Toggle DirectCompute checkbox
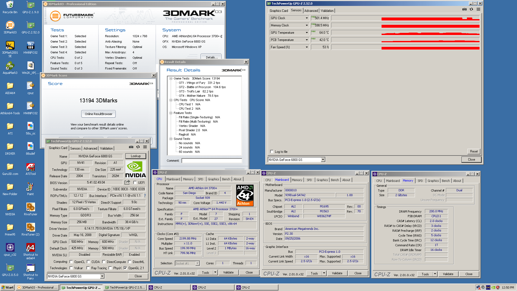The width and height of the screenshot is (517, 291). click(104, 262)
